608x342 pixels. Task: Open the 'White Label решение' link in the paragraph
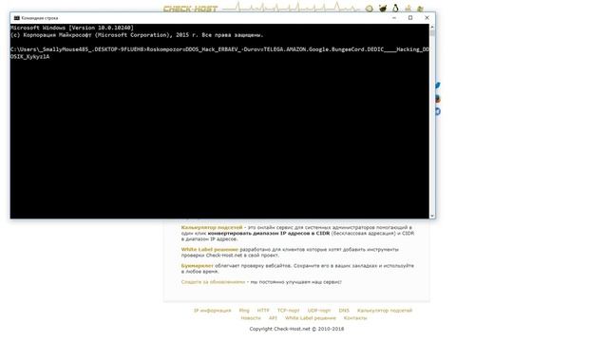210,249
